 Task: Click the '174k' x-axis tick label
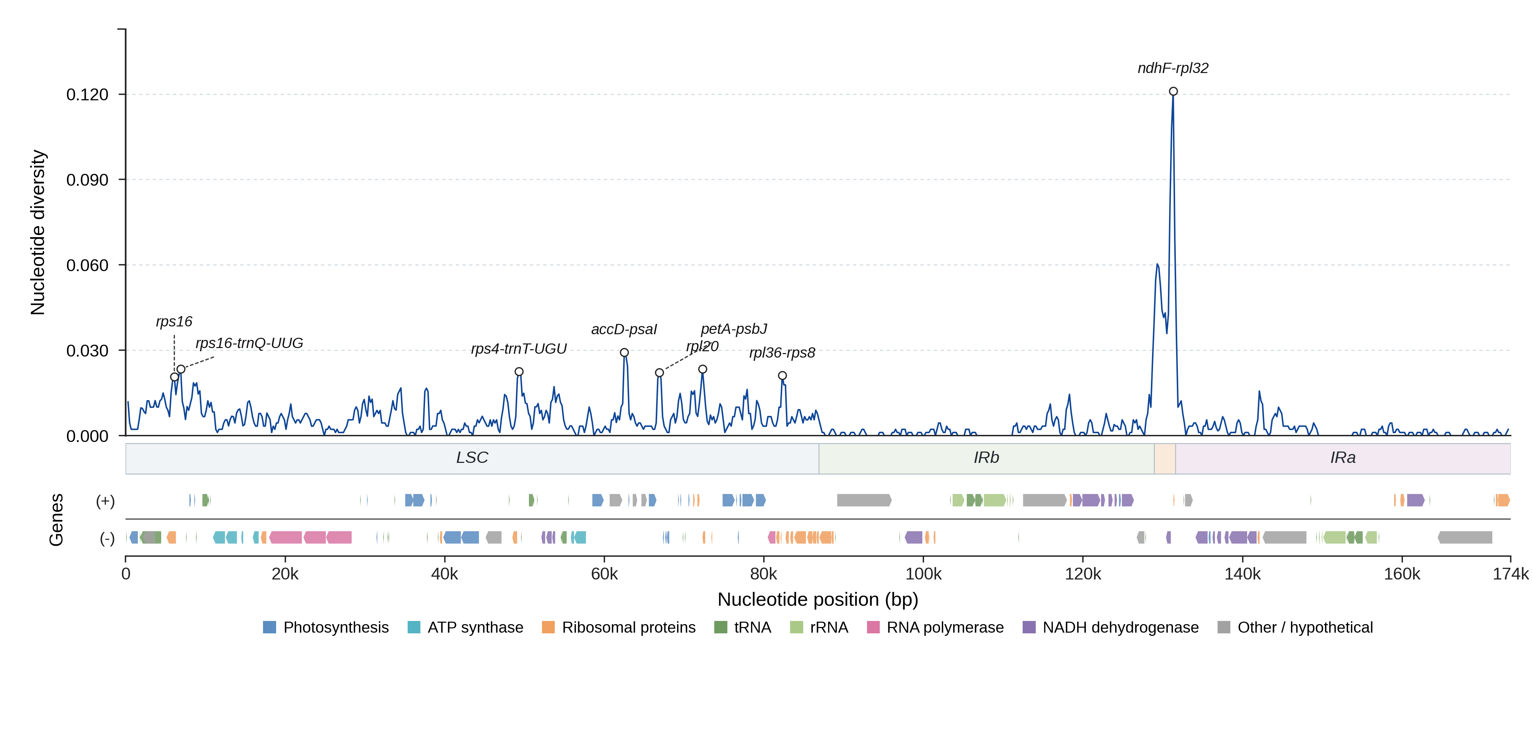pos(1511,575)
